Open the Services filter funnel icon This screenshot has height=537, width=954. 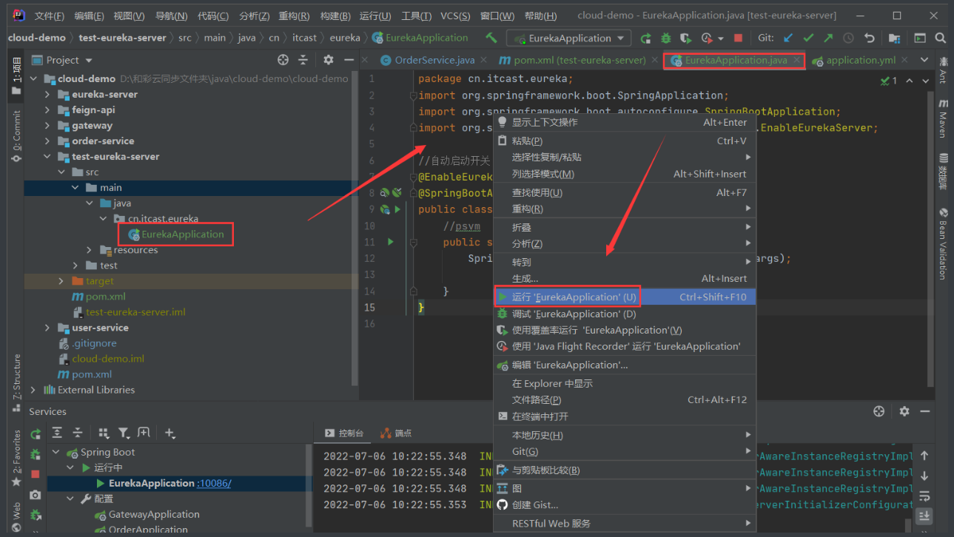click(x=124, y=433)
